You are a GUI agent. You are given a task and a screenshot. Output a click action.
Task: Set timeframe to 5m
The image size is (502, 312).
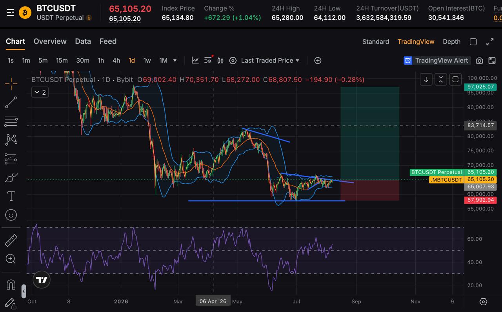(x=43, y=60)
